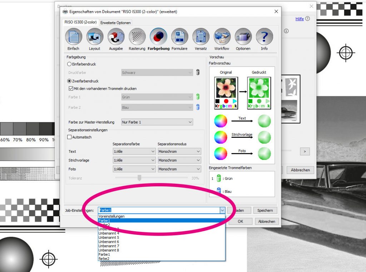This screenshot has width=366, height=272.
Task: Open the Rasterung settings icon
Action: (137, 37)
